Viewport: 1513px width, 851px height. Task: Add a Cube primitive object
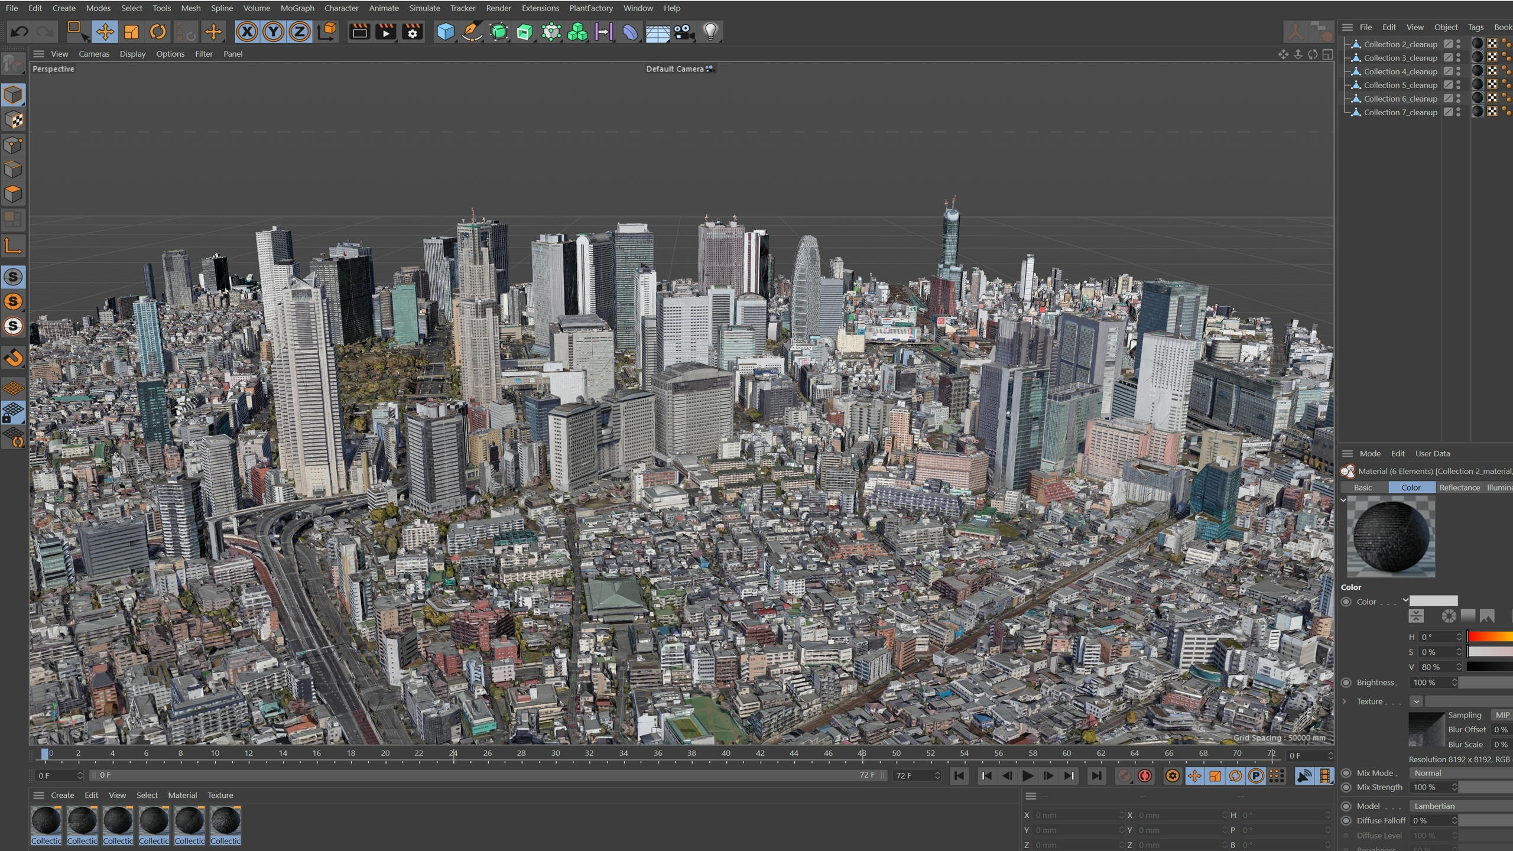pos(445,31)
